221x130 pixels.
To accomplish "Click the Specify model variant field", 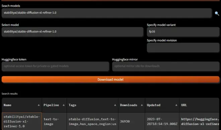I will tap(183, 32).
